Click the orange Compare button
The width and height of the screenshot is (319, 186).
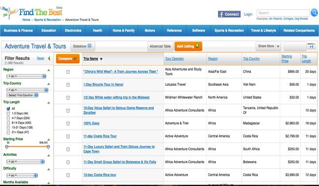click(68, 59)
